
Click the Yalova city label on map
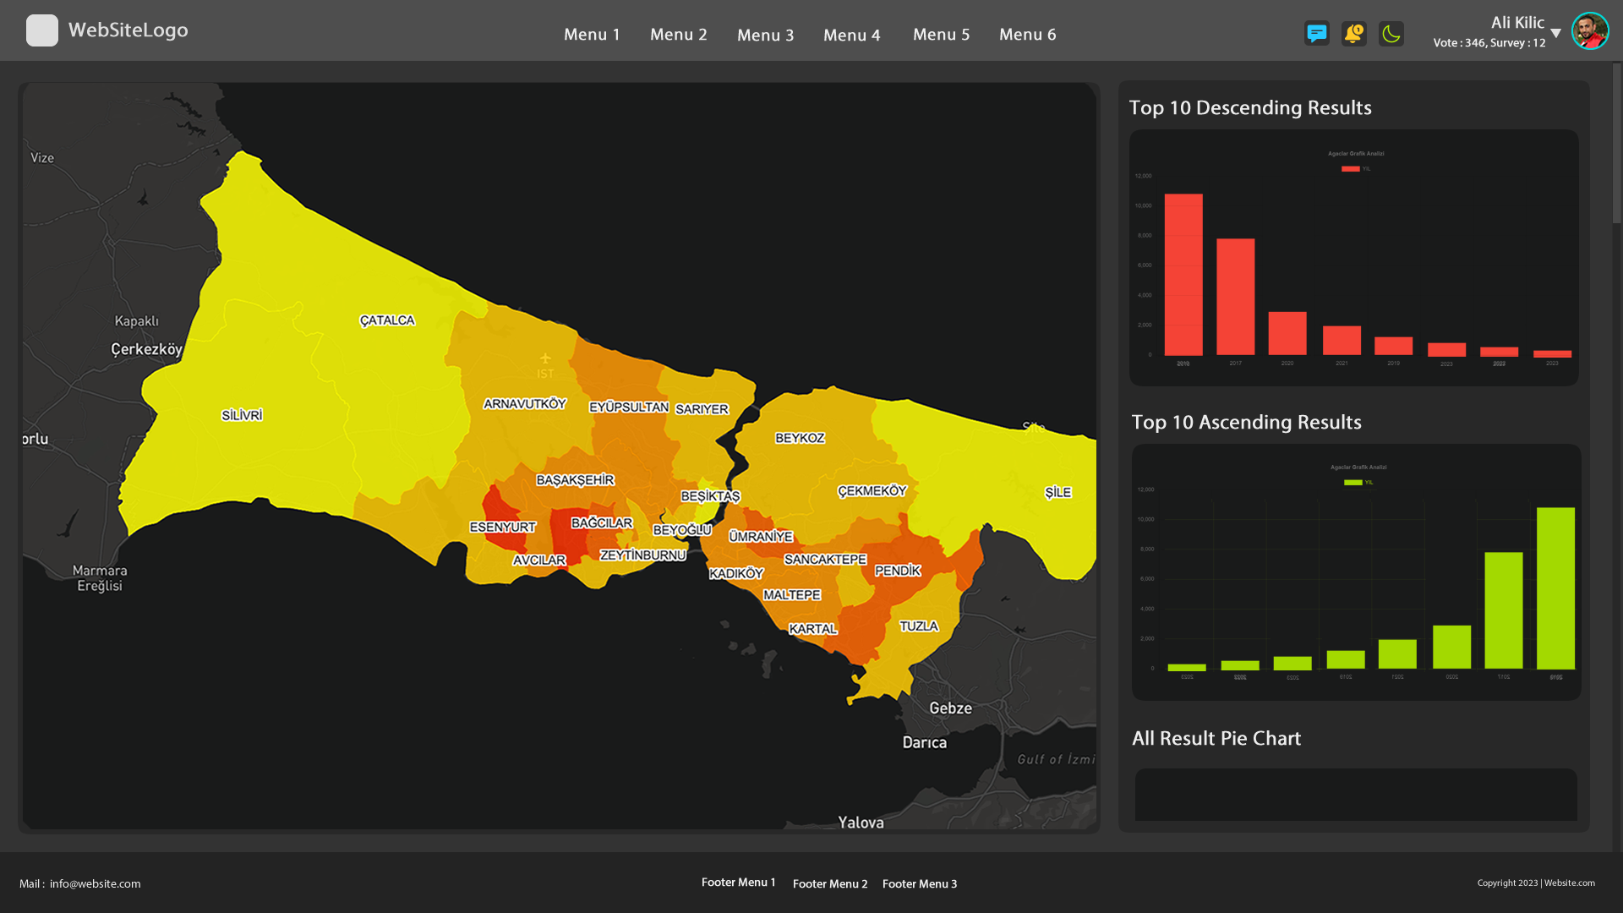pos(861,823)
